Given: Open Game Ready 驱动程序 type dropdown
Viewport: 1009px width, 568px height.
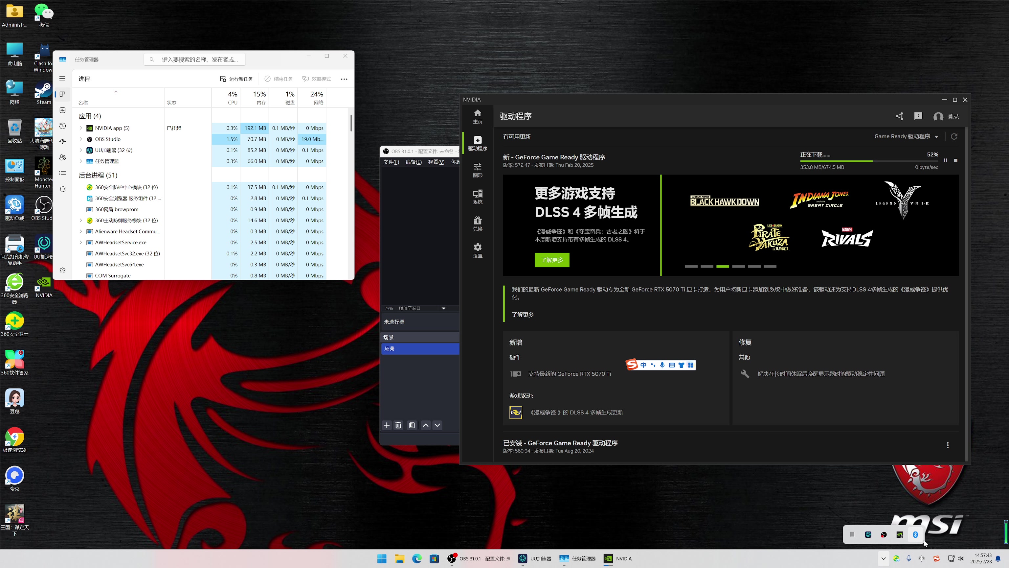Looking at the screenshot, I should pyautogui.click(x=906, y=136).
